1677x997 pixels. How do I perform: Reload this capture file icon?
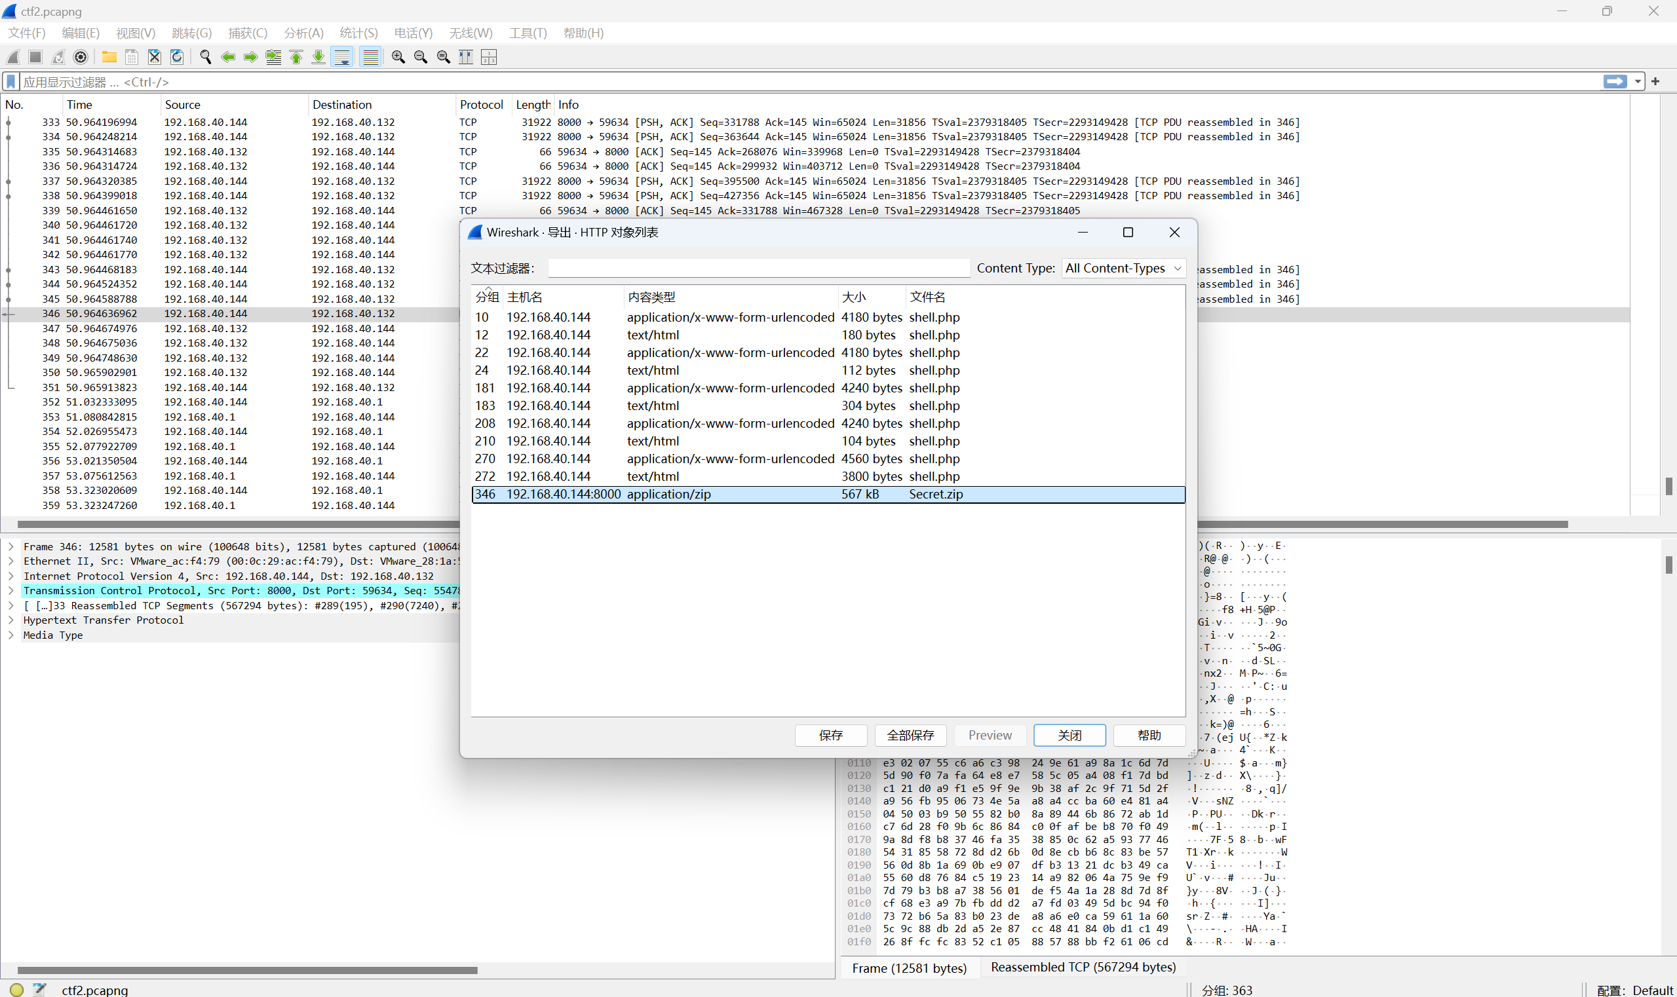click(177, 57)
